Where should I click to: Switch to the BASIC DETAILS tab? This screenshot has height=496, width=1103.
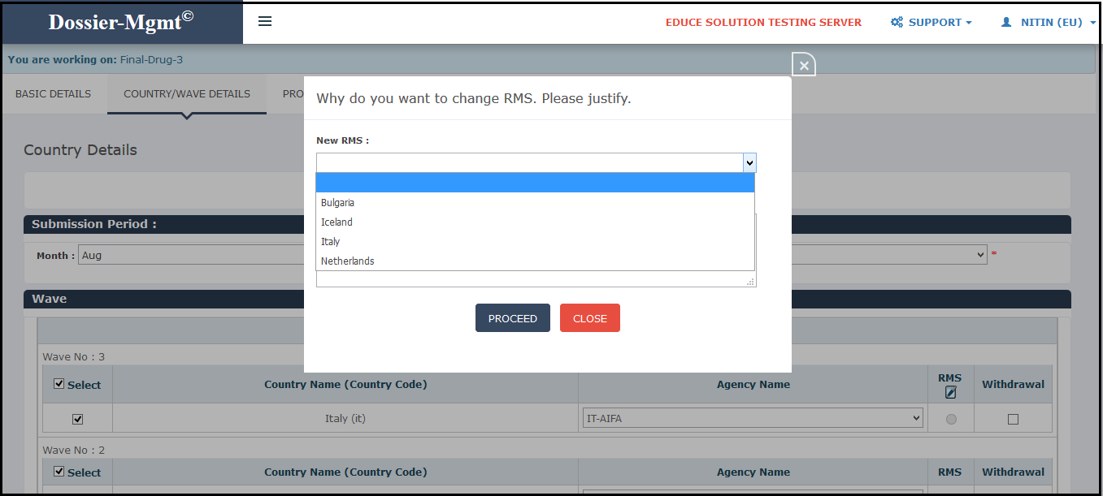52,93
